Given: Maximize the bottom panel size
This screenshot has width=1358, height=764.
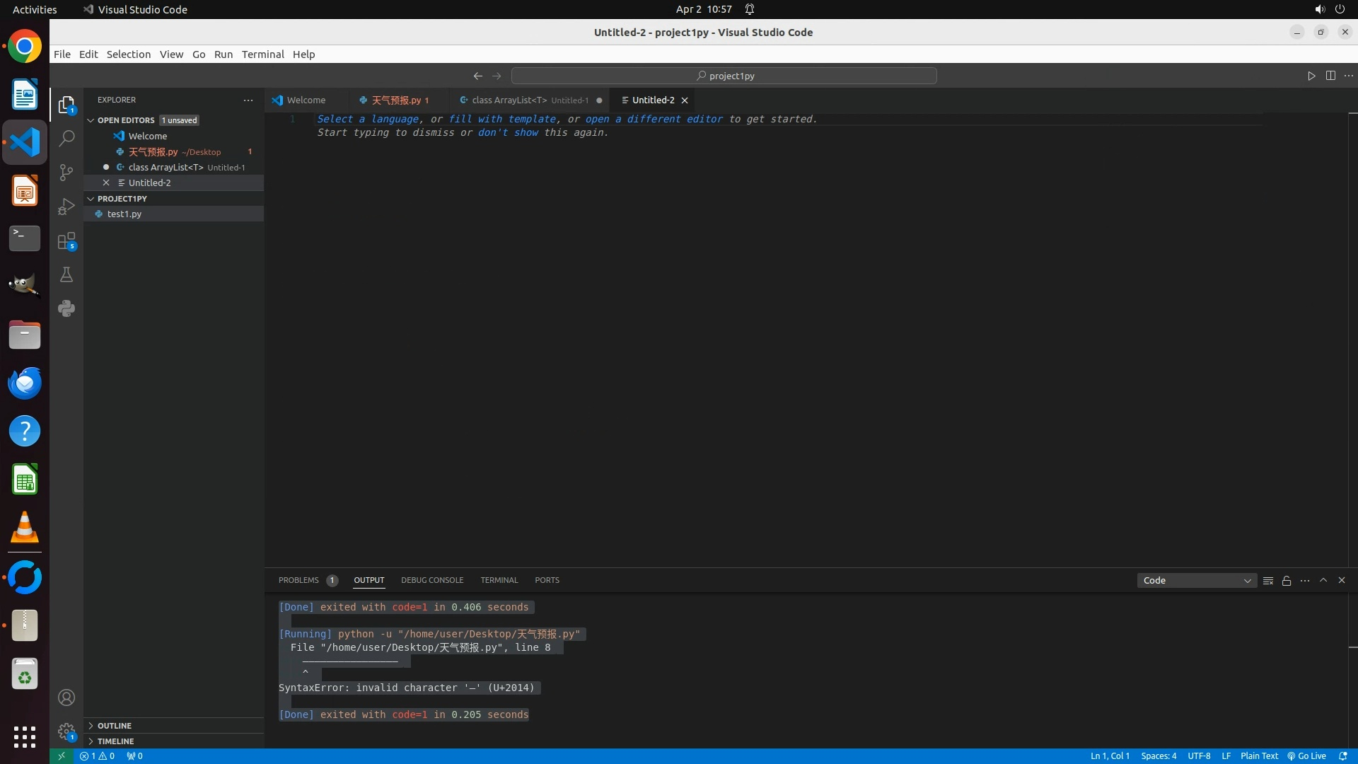Looking at the screenshot, I should 1323,580.
